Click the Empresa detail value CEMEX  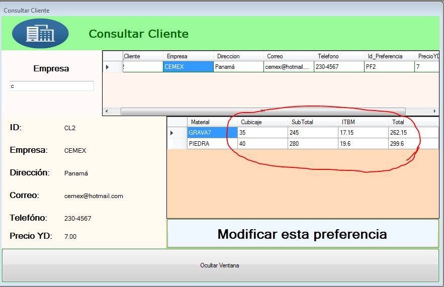pyautogui.click(x=75, y=151)
